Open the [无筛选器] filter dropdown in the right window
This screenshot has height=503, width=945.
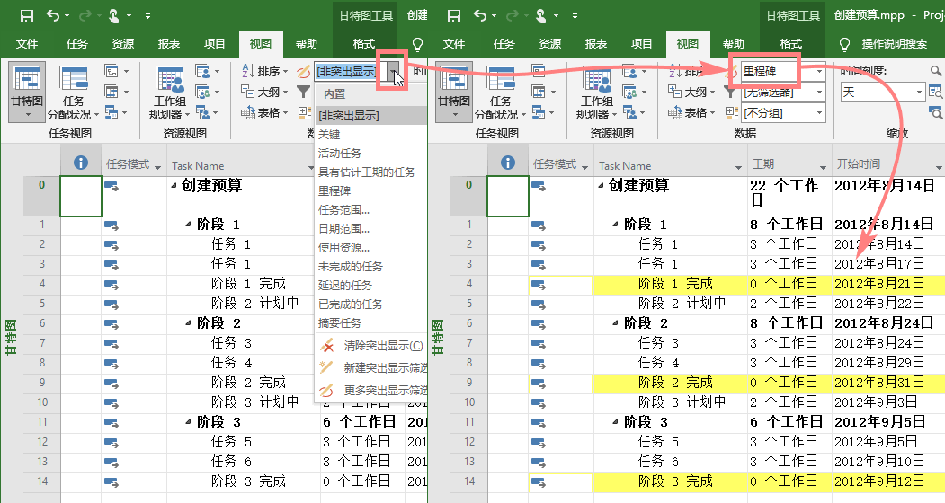point(819,93)
